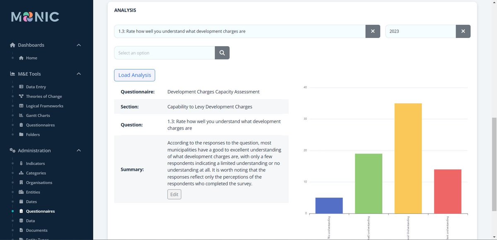
Task: Click Edit under the summary
Action: [x=174, y=195]
